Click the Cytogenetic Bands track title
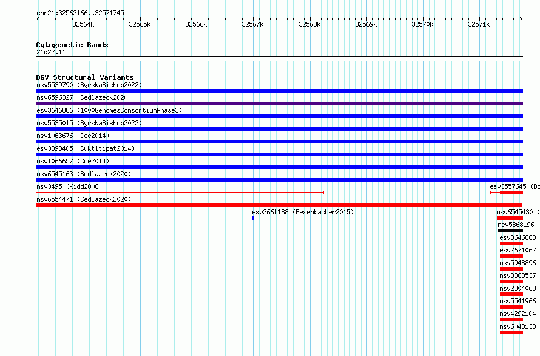The height and width of the screenshot is (356, 540). pos(72,45)
